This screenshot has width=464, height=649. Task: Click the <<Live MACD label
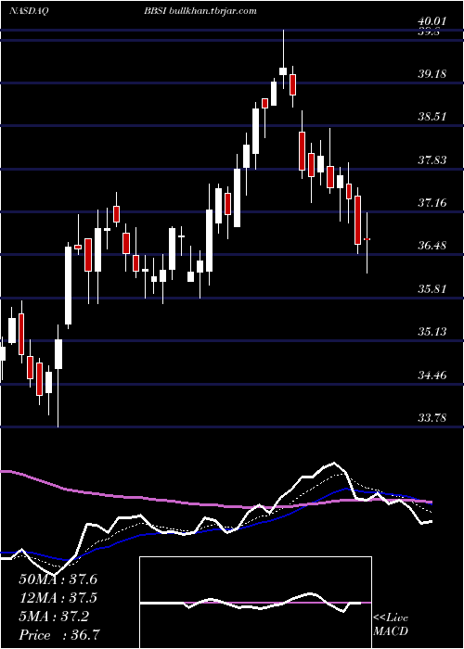pyautogui.click(x=391, y=624)
